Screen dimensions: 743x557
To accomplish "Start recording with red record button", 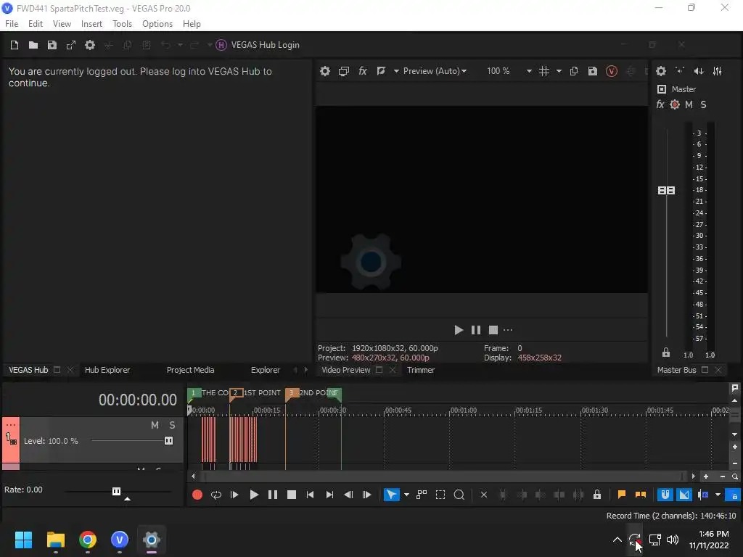I will 197,495.
